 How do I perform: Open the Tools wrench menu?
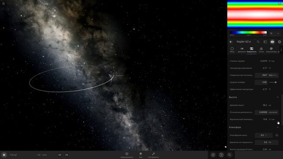[153, 155]
